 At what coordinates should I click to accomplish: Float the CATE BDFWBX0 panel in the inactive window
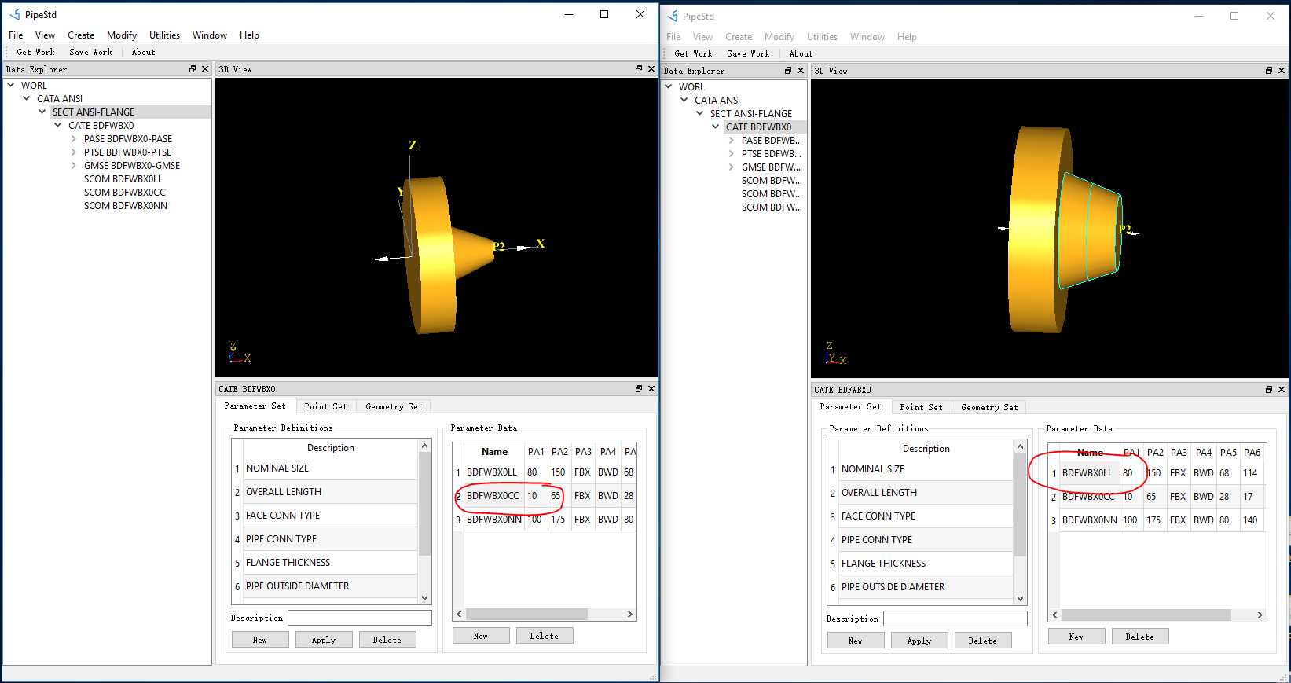1269,390
